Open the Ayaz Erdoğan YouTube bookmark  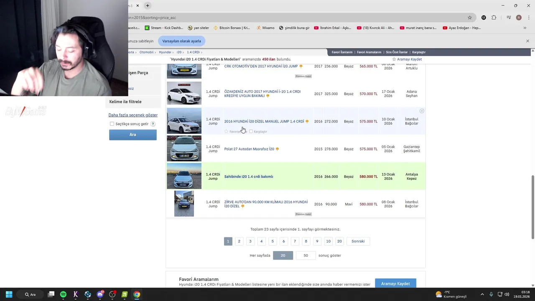461,28
